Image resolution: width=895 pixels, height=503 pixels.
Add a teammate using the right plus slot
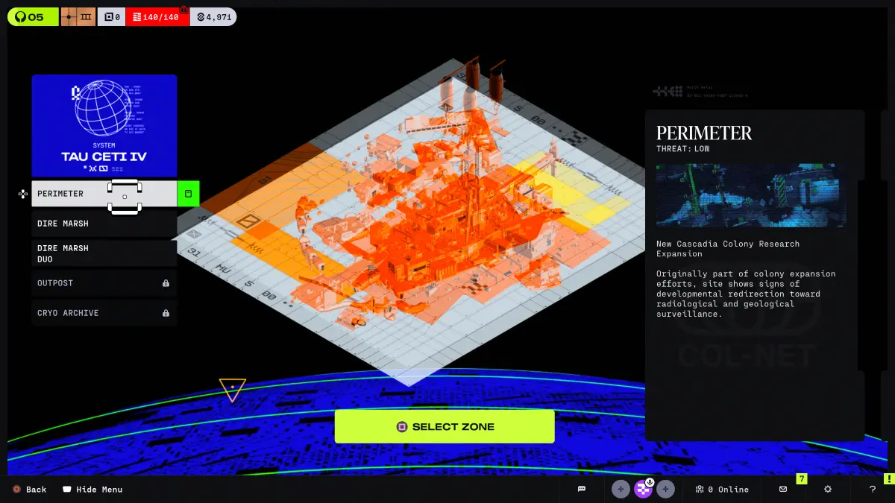(666, 489)
